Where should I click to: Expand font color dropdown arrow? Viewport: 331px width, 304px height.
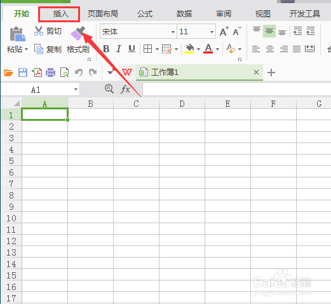coord(217,50)
